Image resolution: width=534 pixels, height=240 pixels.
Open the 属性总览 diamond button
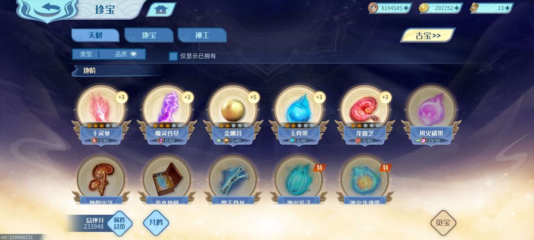pyautogui.click(x=120, y=223)
